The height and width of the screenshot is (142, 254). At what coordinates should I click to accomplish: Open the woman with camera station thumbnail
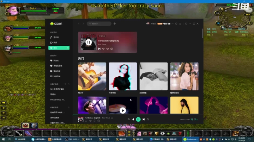tap(185, 76)
